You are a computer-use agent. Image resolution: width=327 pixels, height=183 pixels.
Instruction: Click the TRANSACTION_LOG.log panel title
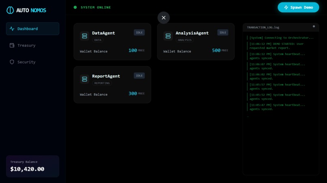pyautogui.click(x=263, y=27)
